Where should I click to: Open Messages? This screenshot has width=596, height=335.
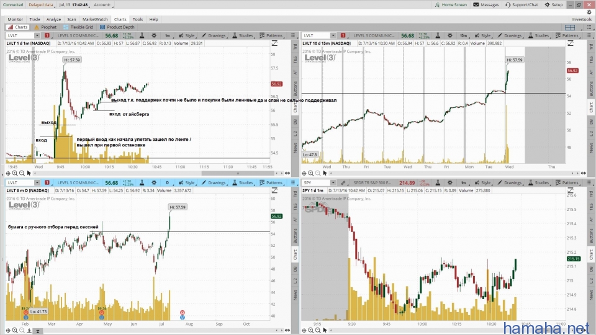click(x=485, y=4)
